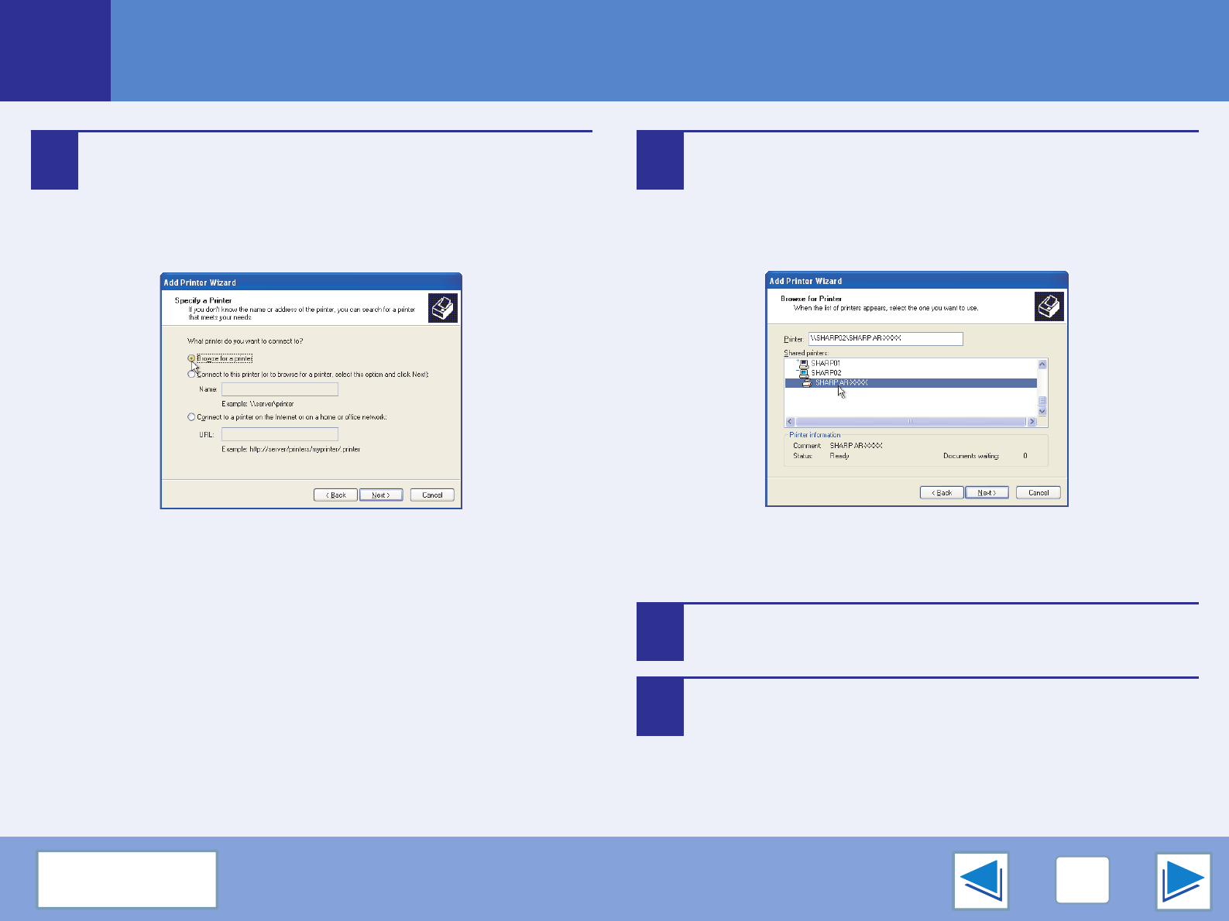1229x921 pixels.
Task: Collapse the SHARP02 node with its minus sign
Action: [x=797, y=372]
